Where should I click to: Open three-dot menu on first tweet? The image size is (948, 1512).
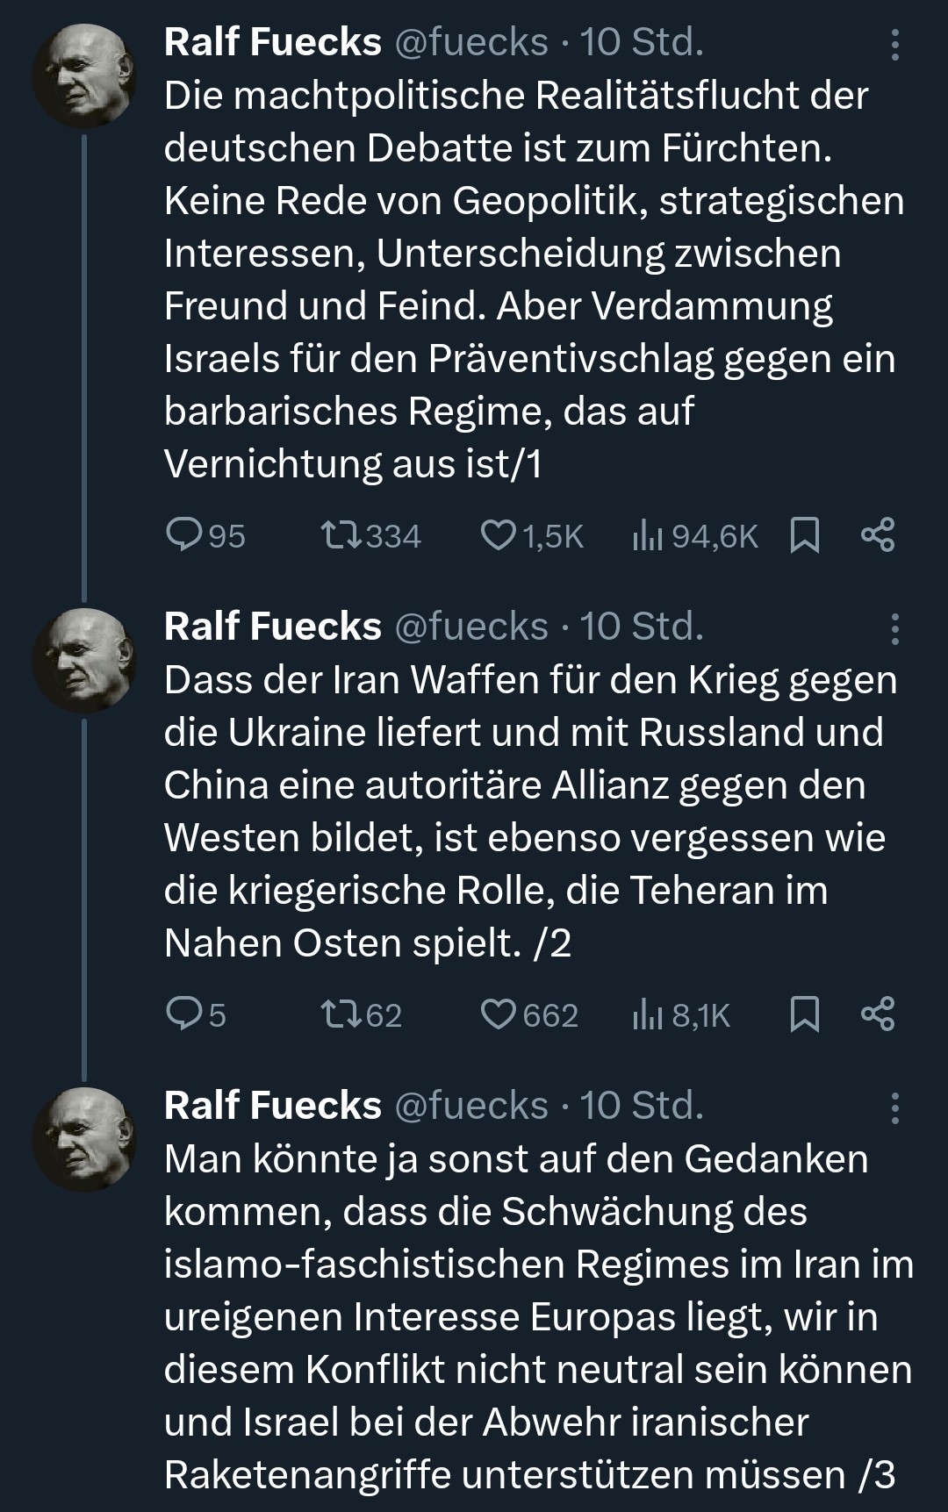(x=894, y=45)
